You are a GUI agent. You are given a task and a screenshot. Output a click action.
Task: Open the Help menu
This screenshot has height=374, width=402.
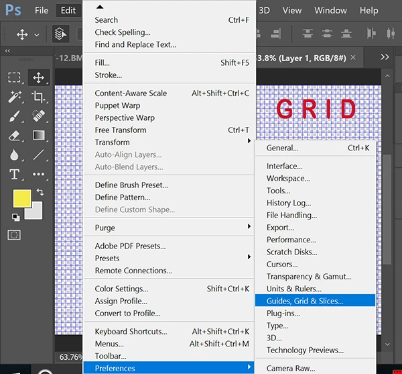[x=368, y=10]
